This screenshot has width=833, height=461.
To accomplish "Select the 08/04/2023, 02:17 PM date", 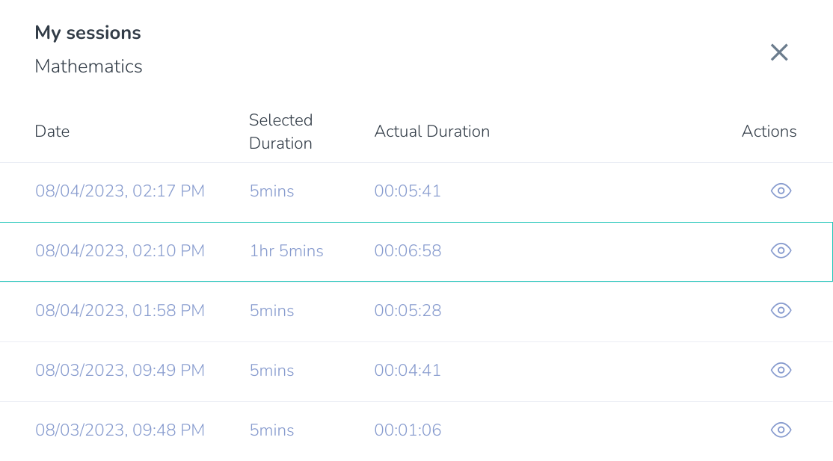I will (x=120, y=191).
